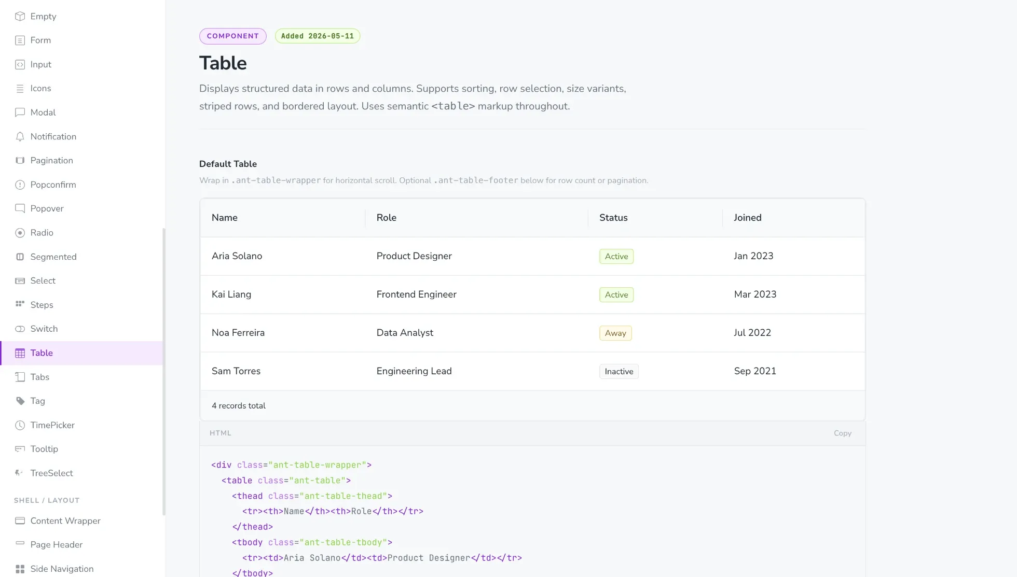Select the Segmented nav entry

81,257
